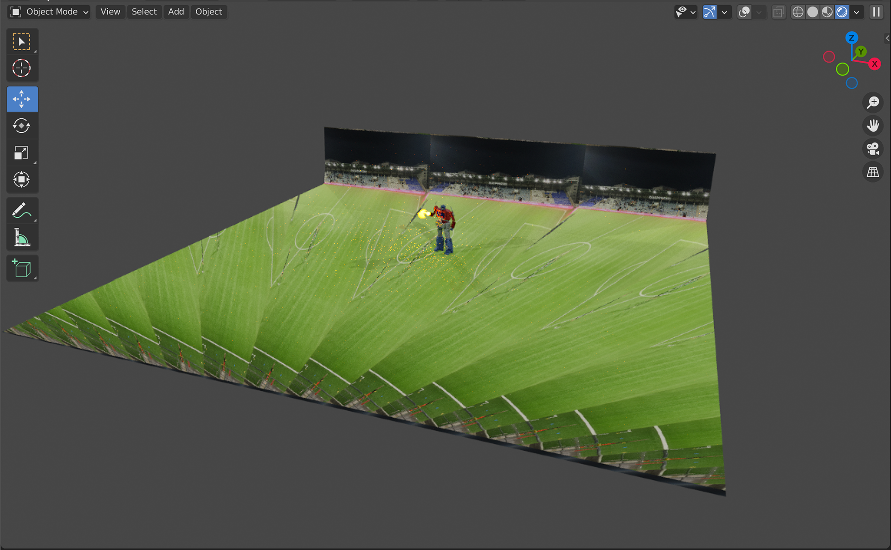
Task: Open the Add menu
Action: click(176, 12)
